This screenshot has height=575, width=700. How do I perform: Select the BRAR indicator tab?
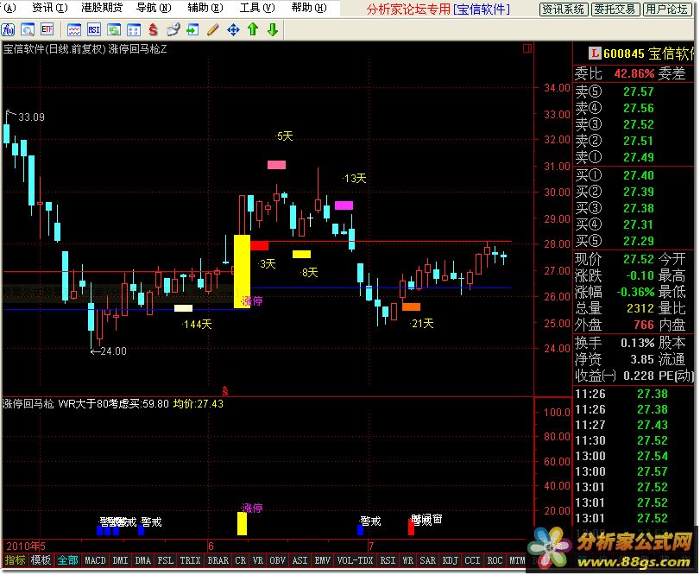[x=218, y=559]
